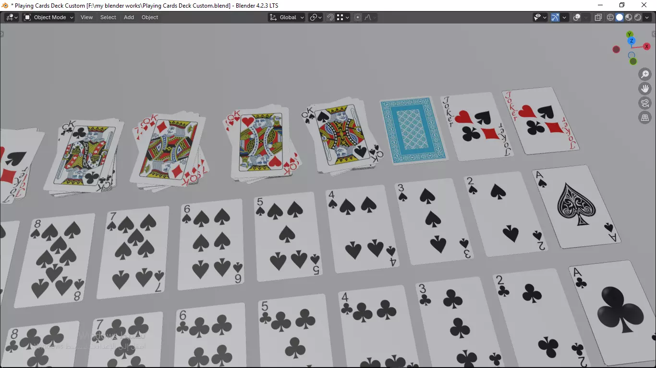Open the gizmo options dropdown arrow
This screenshot has height=368, width=656.
coord(565,17)
